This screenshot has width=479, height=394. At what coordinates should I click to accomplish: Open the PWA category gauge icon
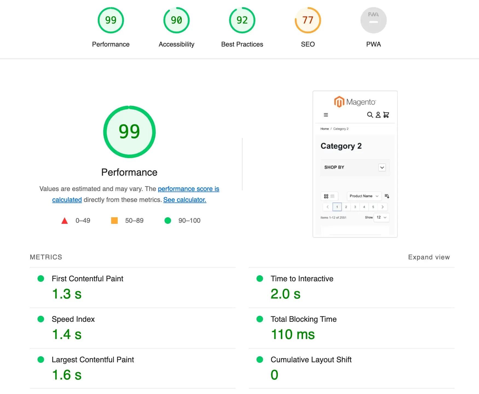[373, 20]
